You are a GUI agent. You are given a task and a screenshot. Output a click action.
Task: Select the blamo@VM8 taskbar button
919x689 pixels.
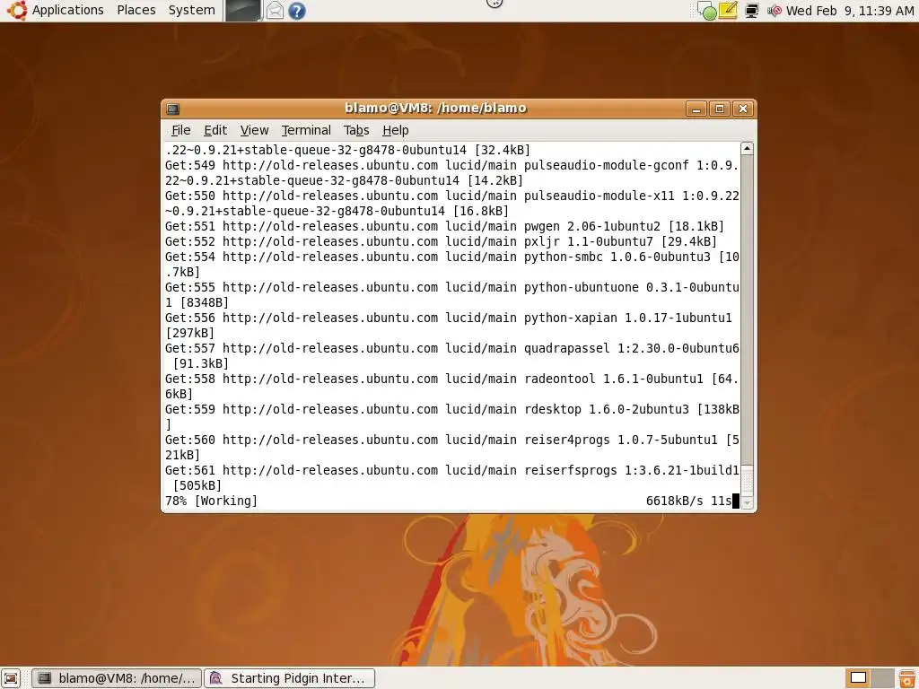pyautogui.click(x=116, y=678)
